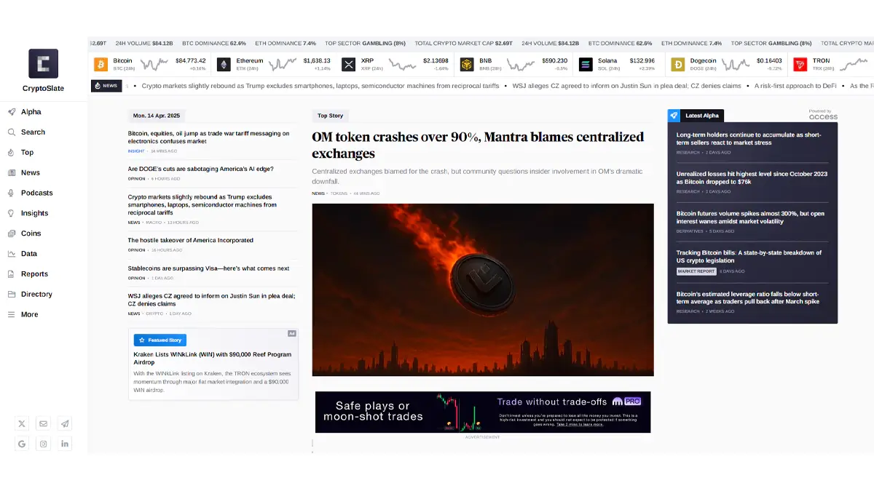
Task: Click the Telegram paper-plane icon
Action: pos(66,423)
